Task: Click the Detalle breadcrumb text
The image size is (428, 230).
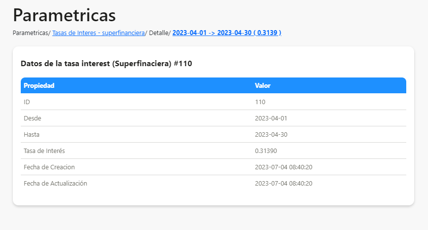Action: point(158,33)
